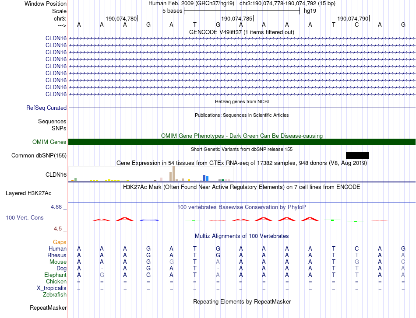Click Gene Expression in 54 tissues title

click(x=242, y=163)
